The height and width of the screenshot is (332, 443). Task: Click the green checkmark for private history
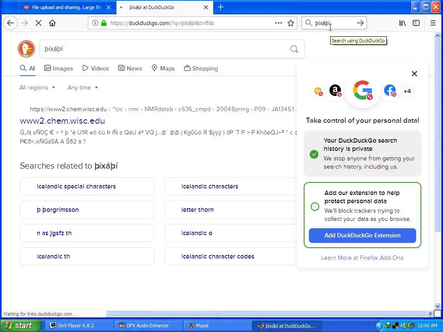(x=314, y=154)
